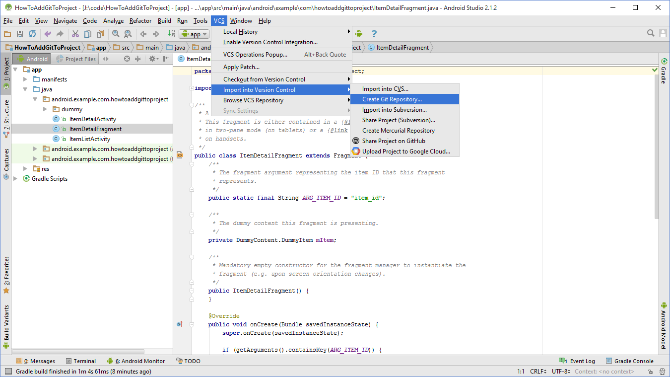Collapse the app module tree node
This screenshot has width=670, height=377.
(16, 70)
